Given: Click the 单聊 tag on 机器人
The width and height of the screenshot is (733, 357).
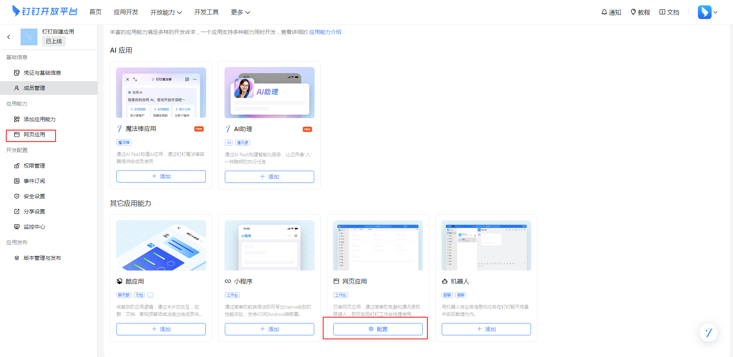Looking at the screenshot, I should (x=461, y=295).
